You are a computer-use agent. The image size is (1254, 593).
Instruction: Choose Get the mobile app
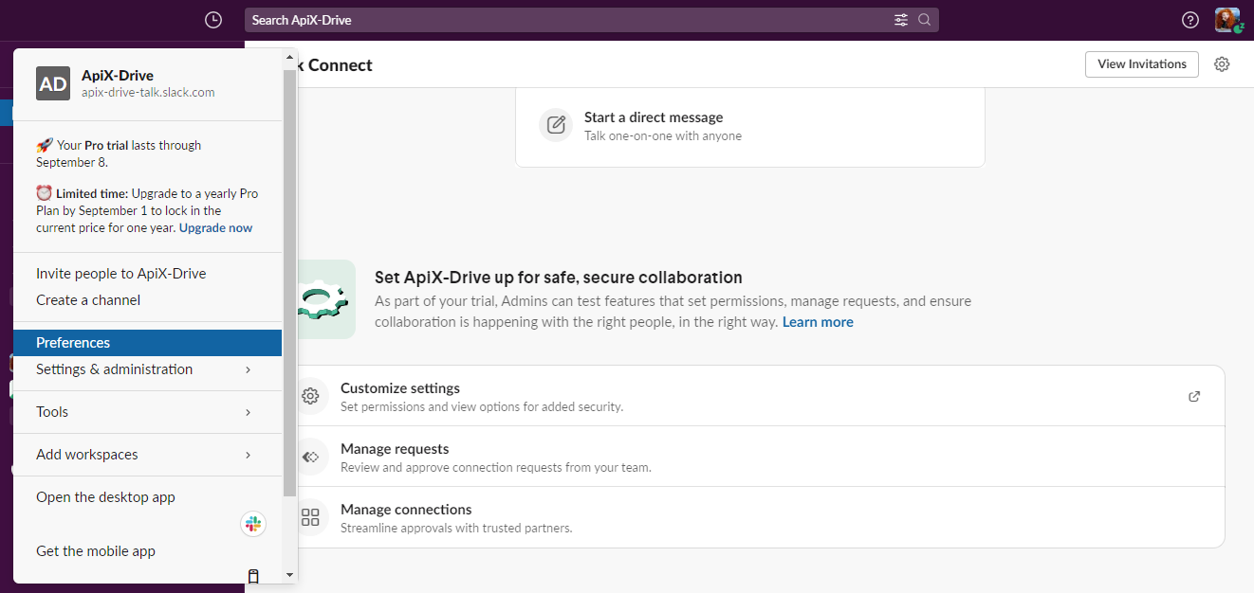tap(148, 551)
